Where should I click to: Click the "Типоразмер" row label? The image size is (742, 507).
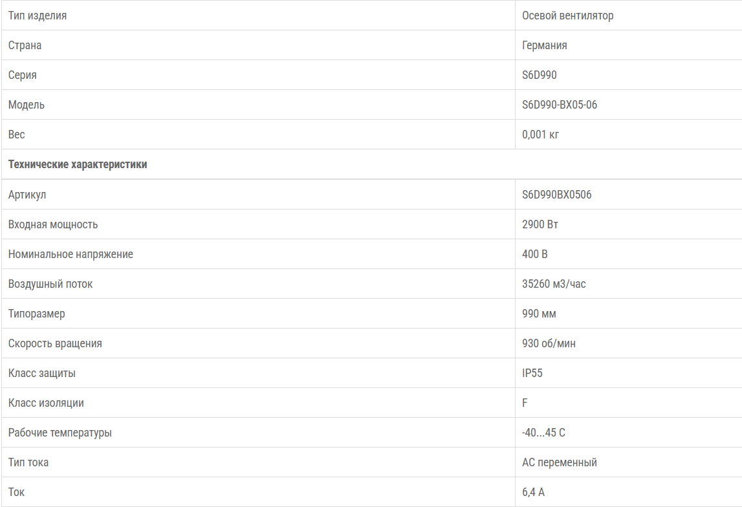coord(37,314)
